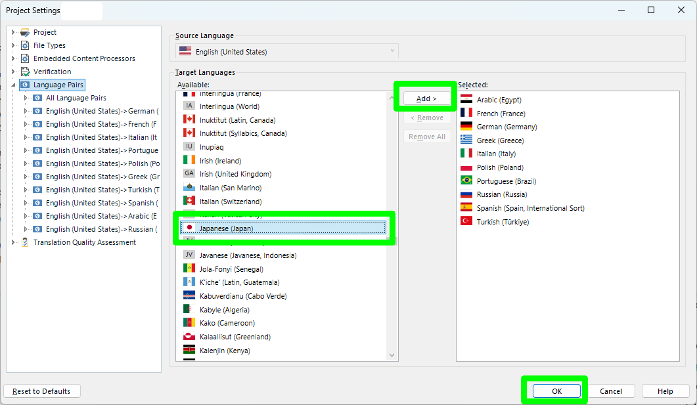The image size is (697, 405).
Task: Click the Kalaallisut (Greenland) flag icon
Action: pos(189,336)
